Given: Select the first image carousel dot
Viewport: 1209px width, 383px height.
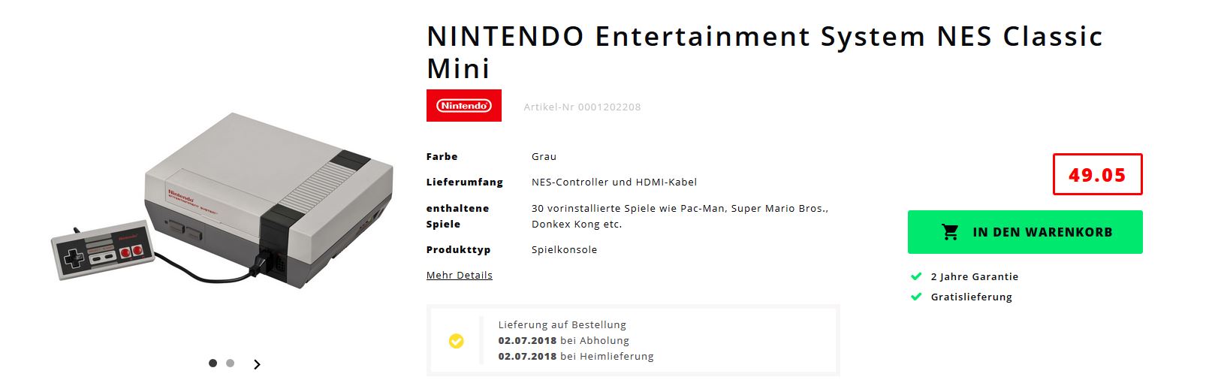Looking at the screenshot, I should [213, 363].
